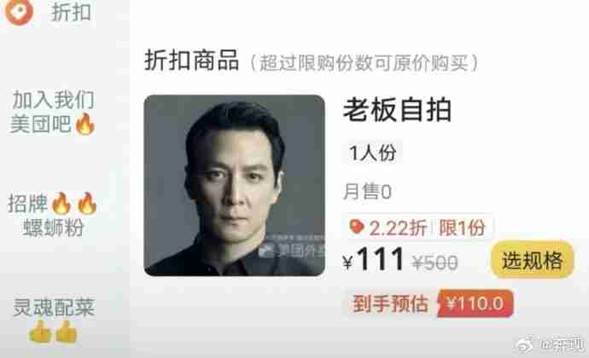The width and height of the screenshot is (589, 358).
Task: Click the double fire emojis beside 招牌
Action: pyautogui.click(x=74, y=204)
